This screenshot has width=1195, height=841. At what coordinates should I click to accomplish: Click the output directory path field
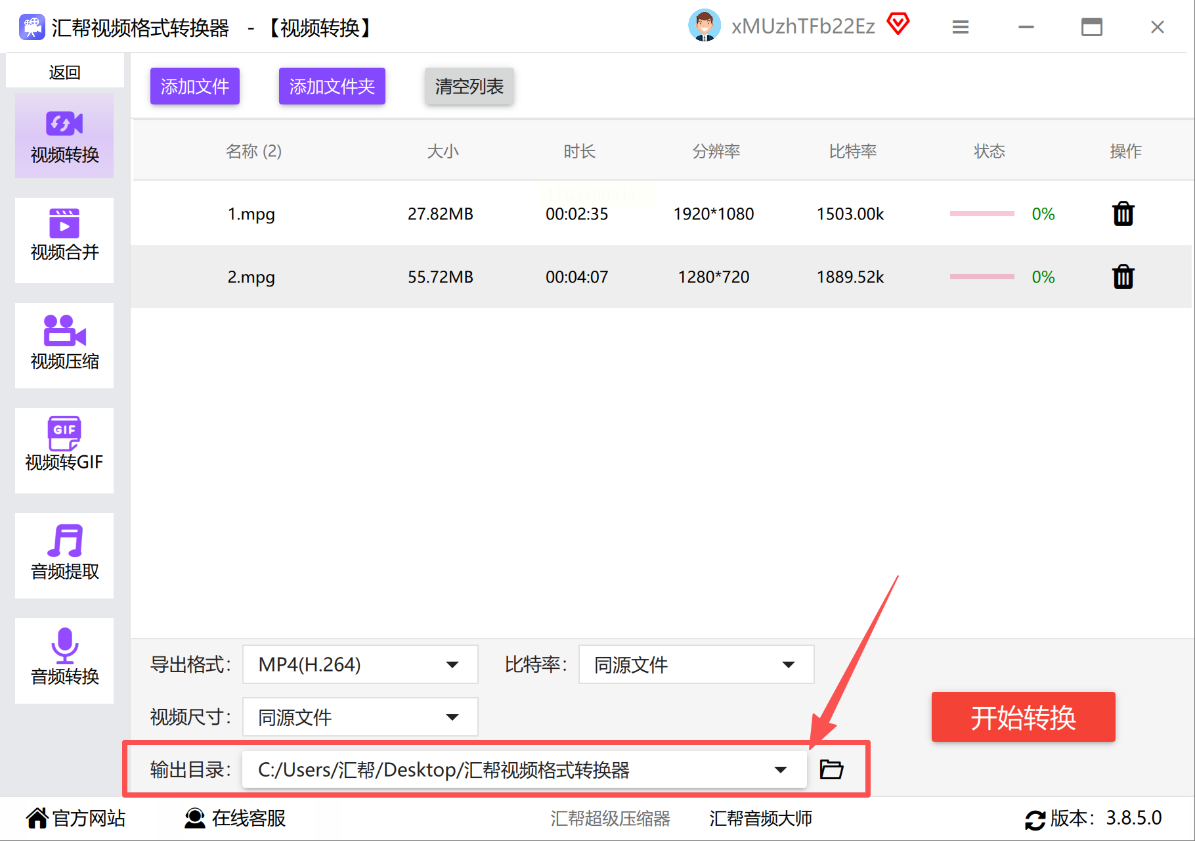coord(525,769)
